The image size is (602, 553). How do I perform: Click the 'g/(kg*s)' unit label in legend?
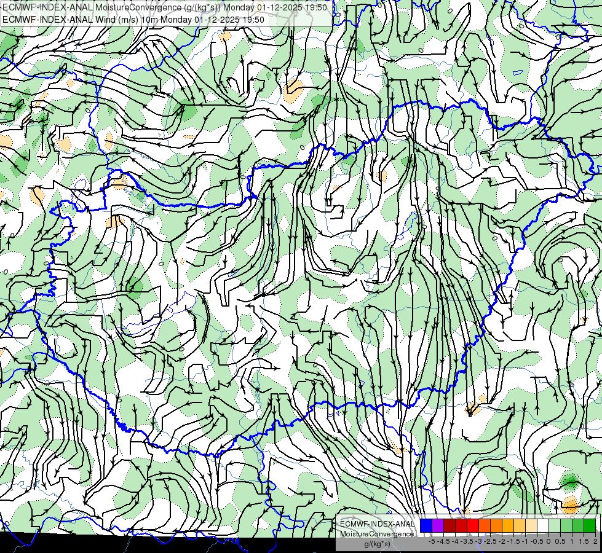point(377,544)
